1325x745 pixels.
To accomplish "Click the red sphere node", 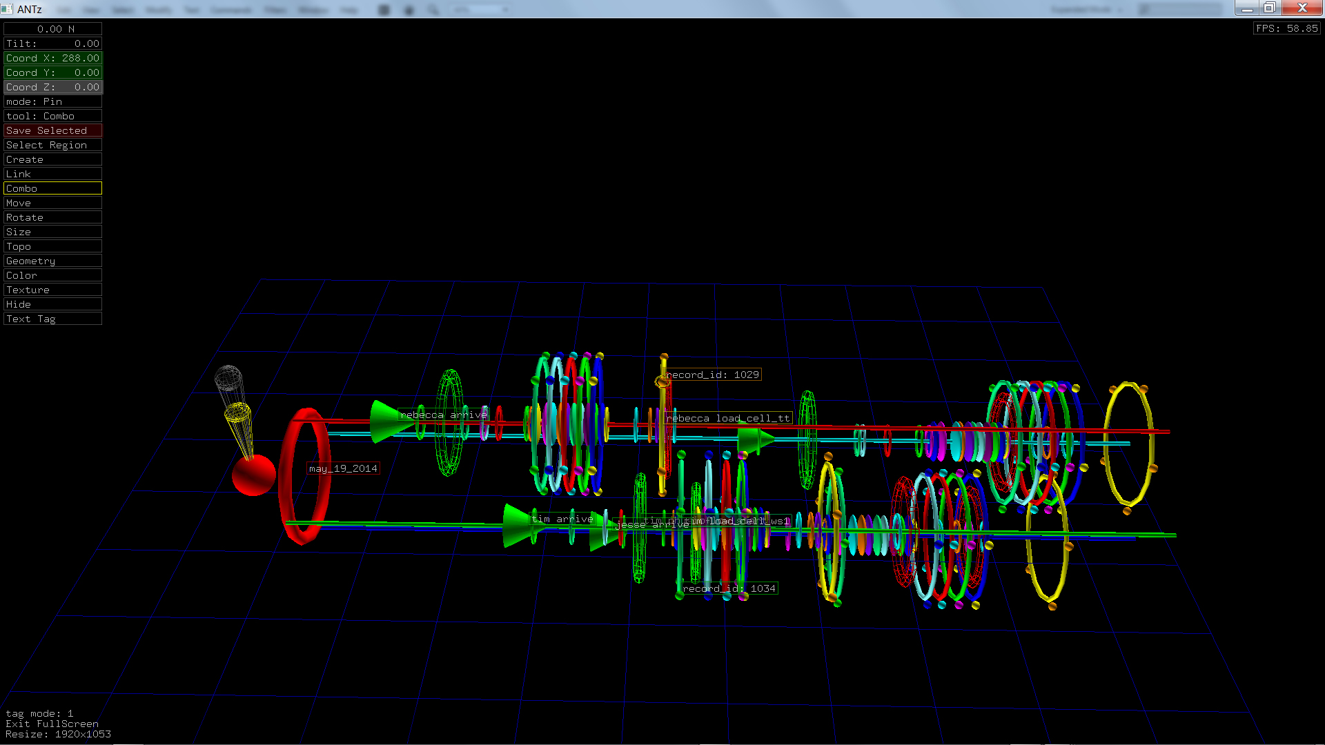I will 253,475.
